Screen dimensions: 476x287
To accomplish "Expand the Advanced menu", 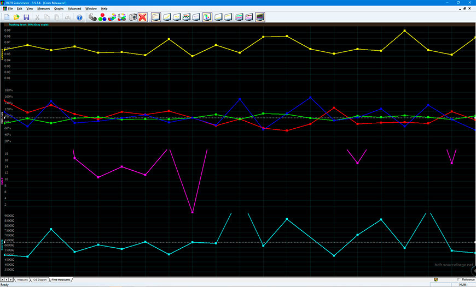I will click(x=74, y=9).
